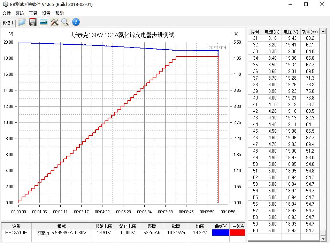Click the app icon in title bar
Viewport: 330px width, 243px height.
[5, 5]
